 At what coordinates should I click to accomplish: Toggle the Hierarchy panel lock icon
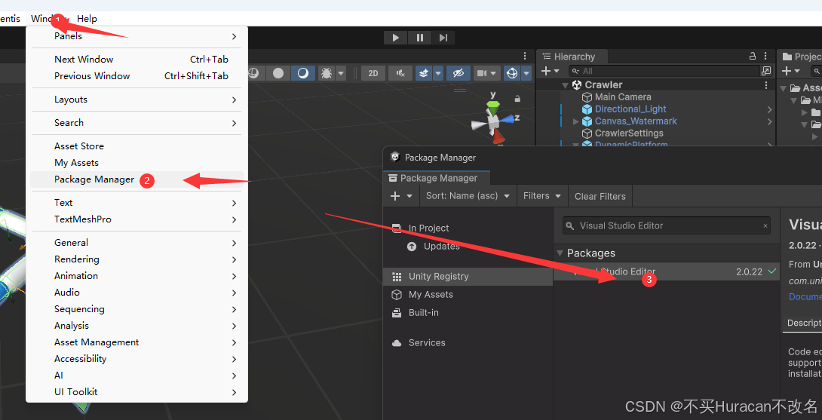(753, 56)
